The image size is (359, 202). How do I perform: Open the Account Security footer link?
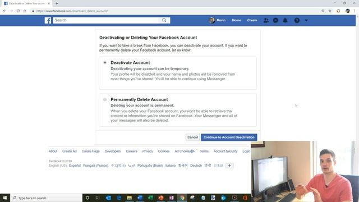tap(225, 151)
